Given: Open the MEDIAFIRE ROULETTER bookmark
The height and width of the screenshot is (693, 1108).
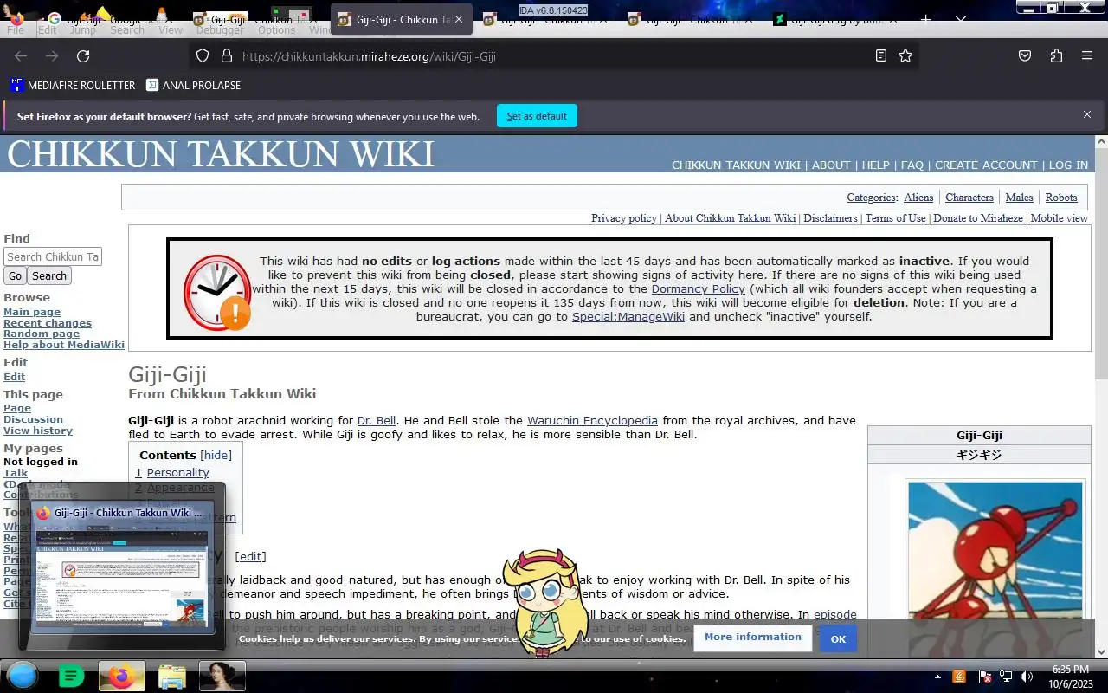Looking at the screenshot, I should 73,85.
